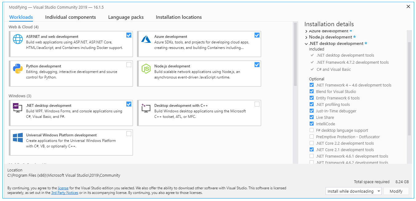This screenshot has height=201, width=416.
Task: Collapse .NET desktop development details section
Action: (x=306, y=44)
